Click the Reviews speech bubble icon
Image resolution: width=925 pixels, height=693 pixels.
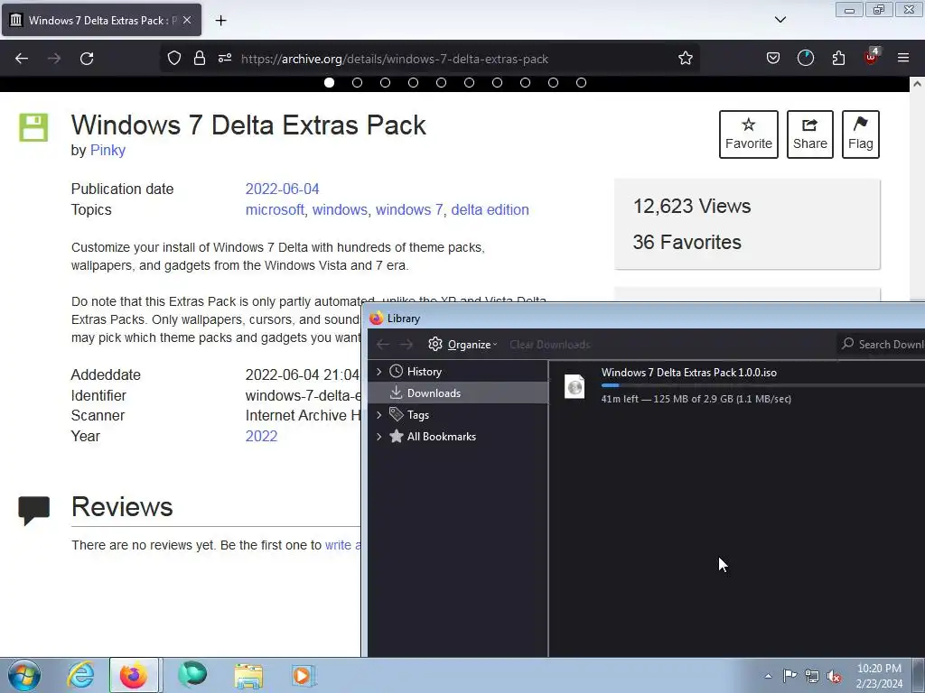[x=33, y=511]
